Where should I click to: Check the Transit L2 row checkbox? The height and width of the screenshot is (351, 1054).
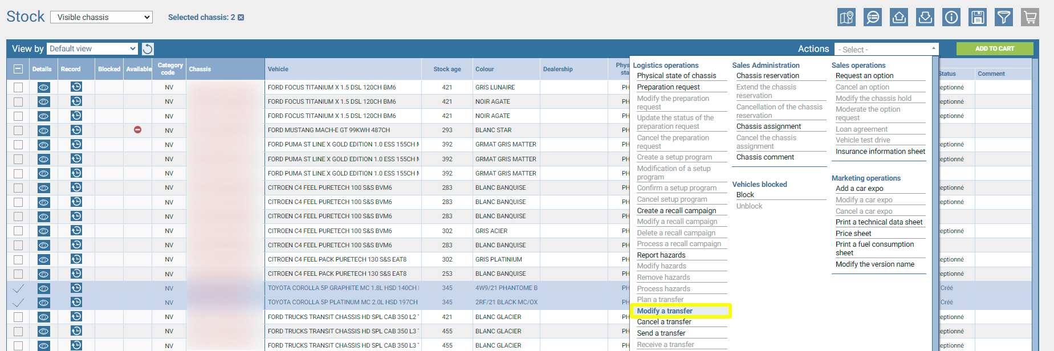pyautogui.click(x=18, y=317)
